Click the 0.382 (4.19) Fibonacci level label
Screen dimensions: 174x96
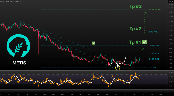(x=154, y=54)
